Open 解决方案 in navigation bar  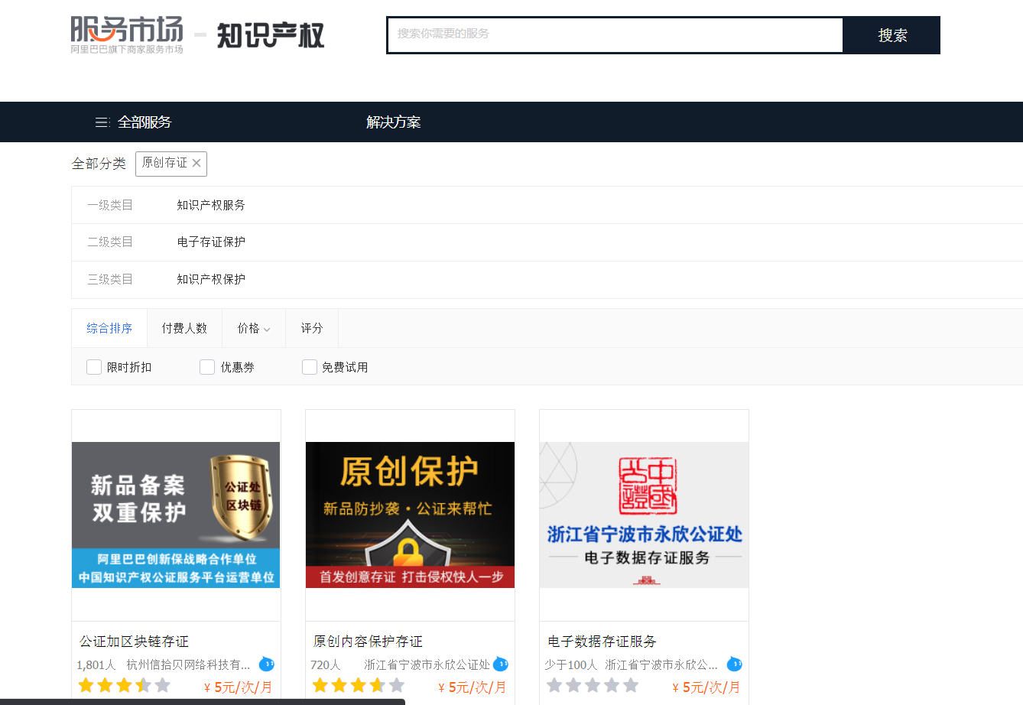pyautogui.click(x=394, y=122)
